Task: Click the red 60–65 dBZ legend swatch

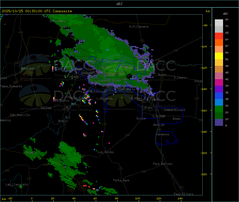Action: (x=219, y=36)
